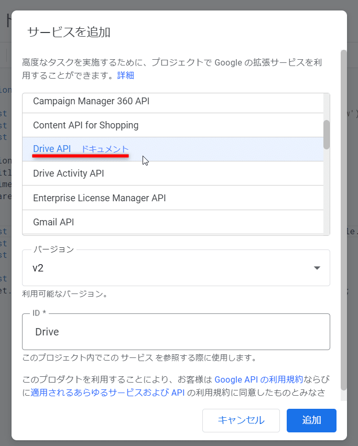Click the dialog's outer scrollbar
This screenshot has height=446, width=358.
[344, 220]
